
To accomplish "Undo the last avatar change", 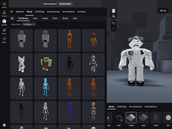I will pyautogui.click(x=113, y=23).
